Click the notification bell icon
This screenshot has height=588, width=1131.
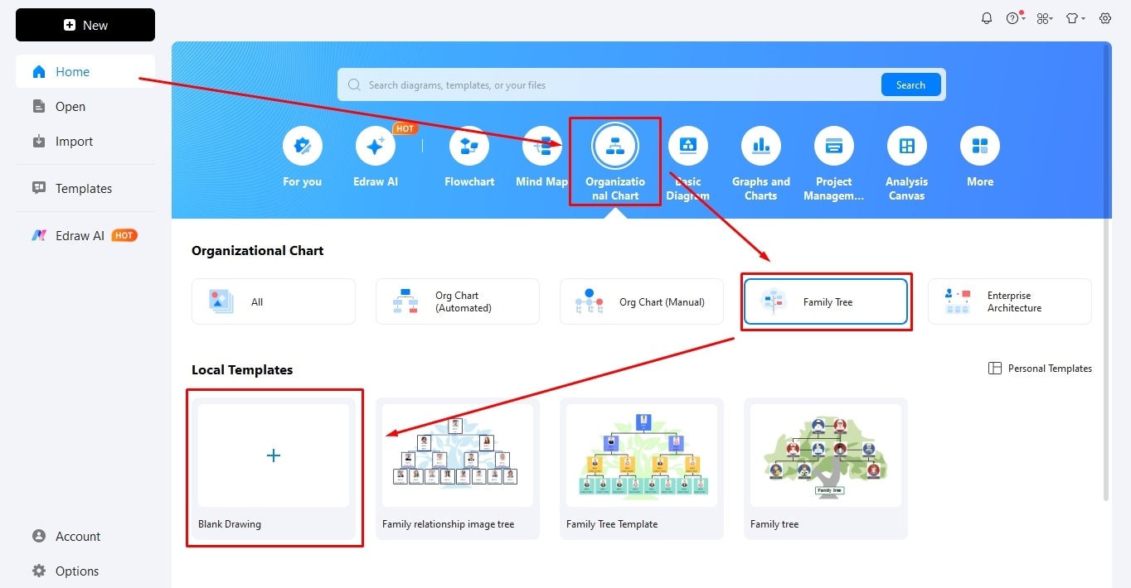[987, 18]
